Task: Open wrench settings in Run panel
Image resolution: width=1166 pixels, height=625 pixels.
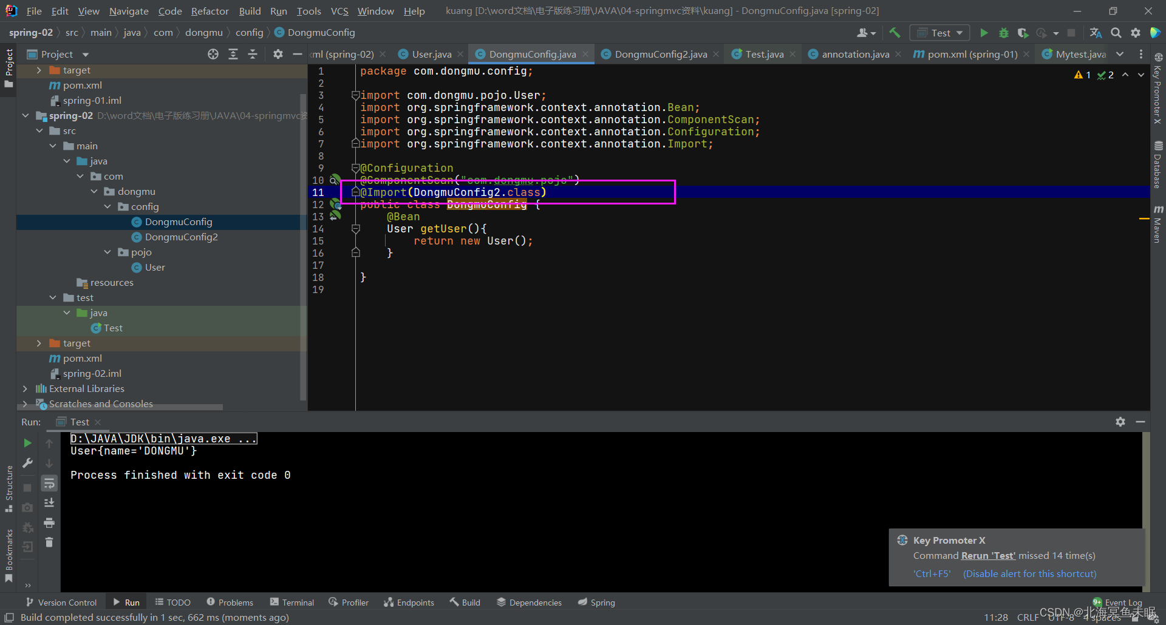Action: (x=27, y=463)
